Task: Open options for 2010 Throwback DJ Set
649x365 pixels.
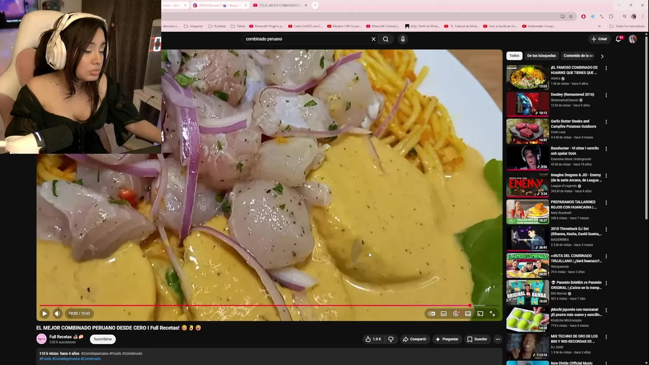Action: click(x=606, y=229)
